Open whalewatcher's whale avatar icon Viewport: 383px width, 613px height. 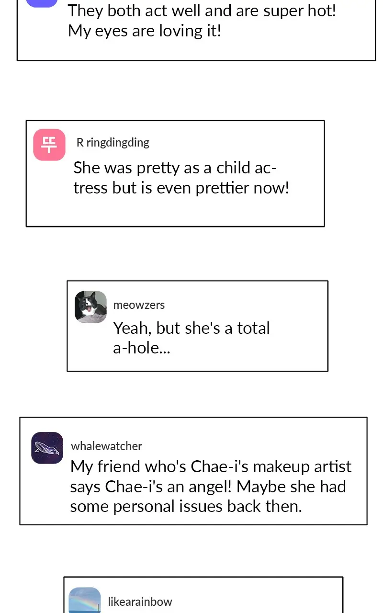pos(47,448)
